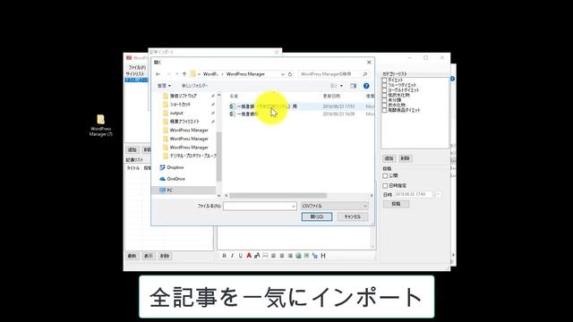Check 発酵食品ダイエット category

tap(384, 110)
